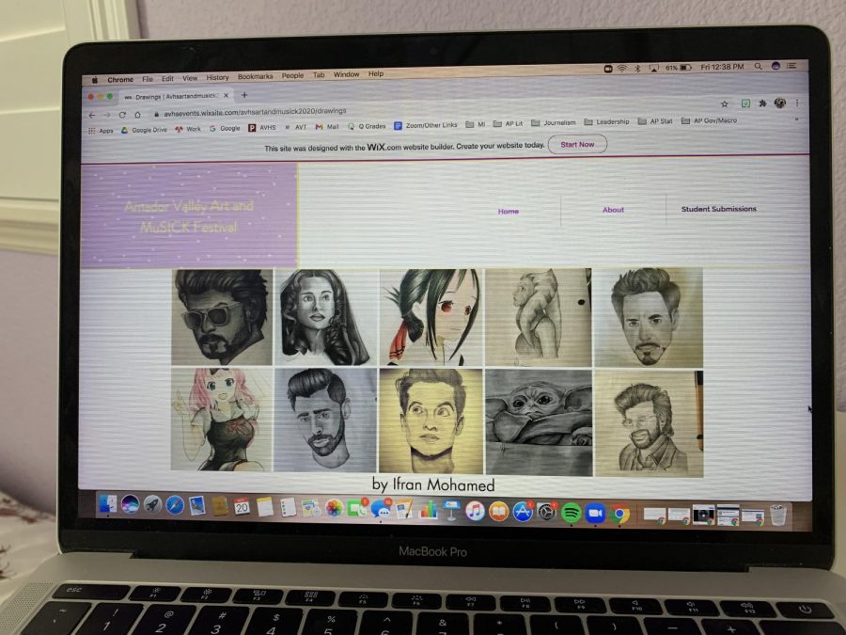Close the Drawings browser tab
846x635 pixels.
coord(226,95)
